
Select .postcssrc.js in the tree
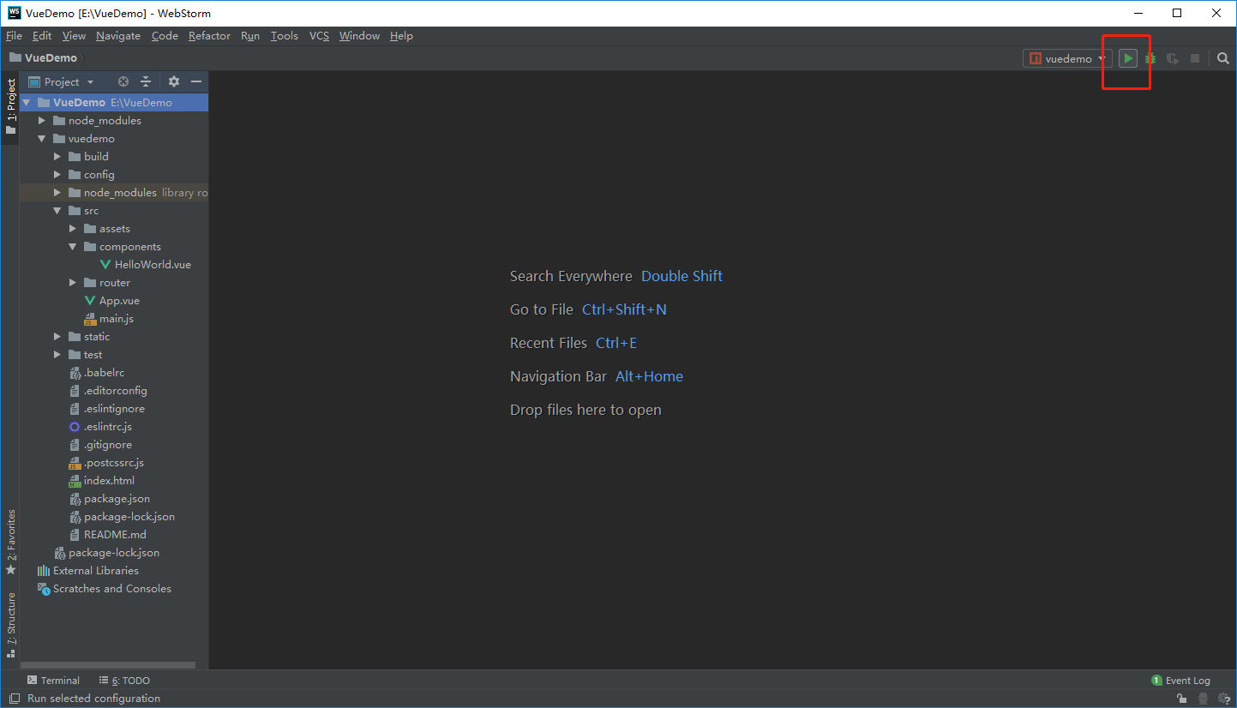[106, 462]
